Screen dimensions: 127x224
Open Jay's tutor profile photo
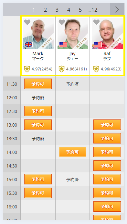[x=73, y=34]
